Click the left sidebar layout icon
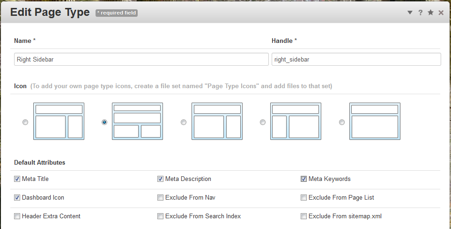The height and width of the screenshot is (229, 451). [295, 121]
